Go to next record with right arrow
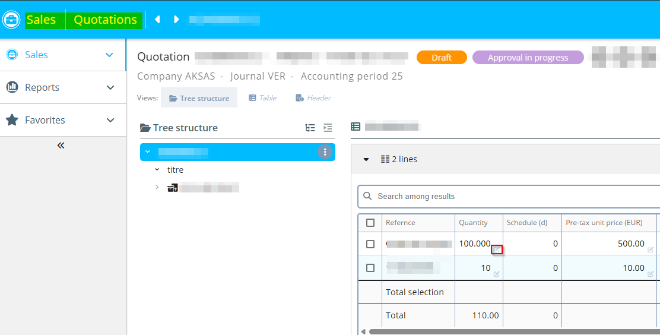The height and width of the screenshot is (335, 660). (x=176, y=20)
